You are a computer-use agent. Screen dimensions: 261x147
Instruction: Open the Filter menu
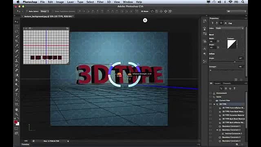tap(100, 2)
